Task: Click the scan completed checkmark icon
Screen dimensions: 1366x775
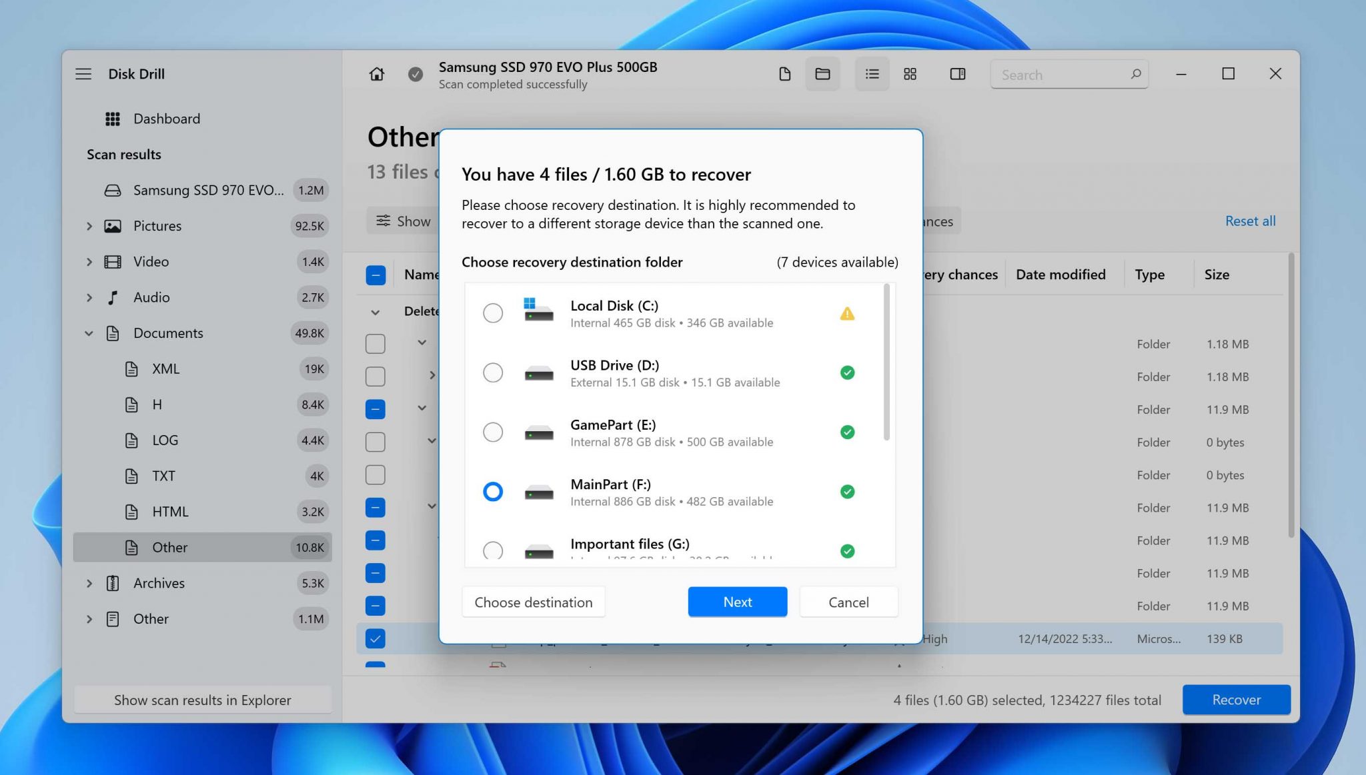Action: [415, 74]
